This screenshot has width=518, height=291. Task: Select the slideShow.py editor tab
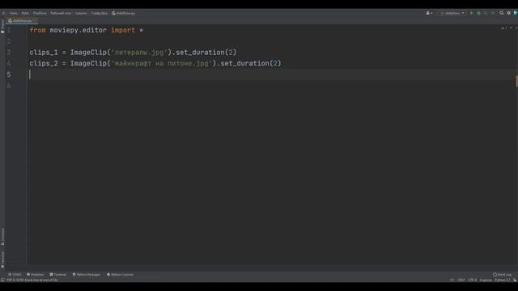[21, 21]
